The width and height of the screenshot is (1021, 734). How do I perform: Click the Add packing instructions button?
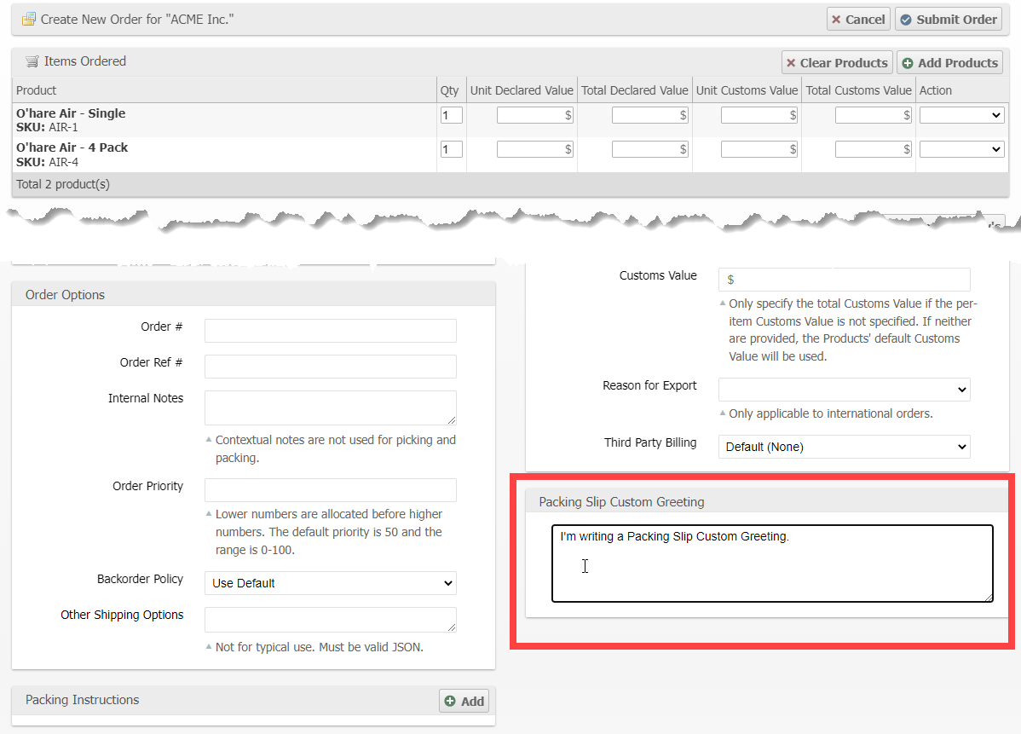click(464, 701)
